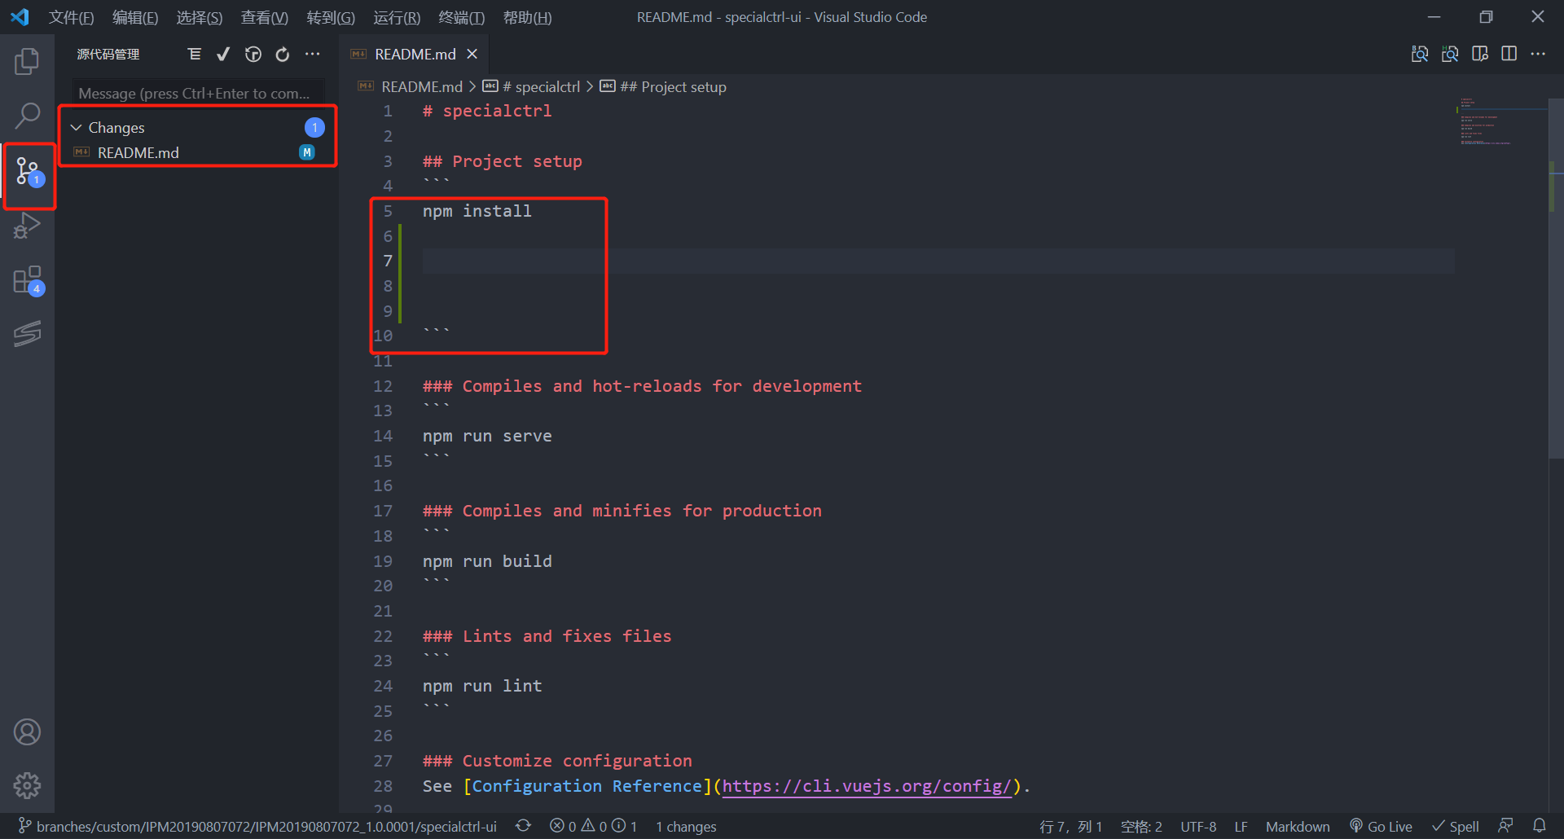Image resolution: width=1564 pixels, height=839 pixels.
Task: Open the 终端(T) menu
Action: pyautogui.click(x=462, y=17)
